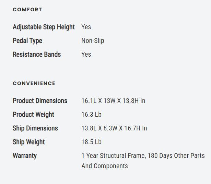Screen dimensions: 211x184
Task: Select the Product Weight label
Action: point(33,114)
